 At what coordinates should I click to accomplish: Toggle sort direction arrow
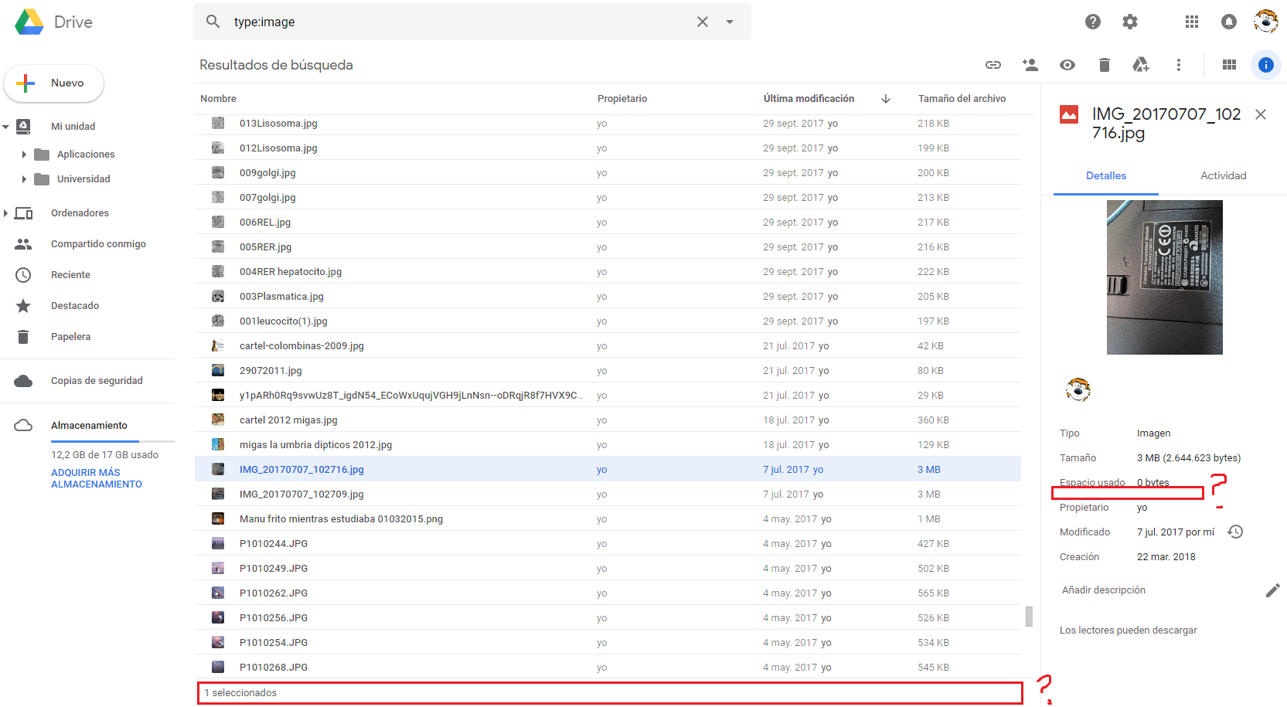coord(886,99)
